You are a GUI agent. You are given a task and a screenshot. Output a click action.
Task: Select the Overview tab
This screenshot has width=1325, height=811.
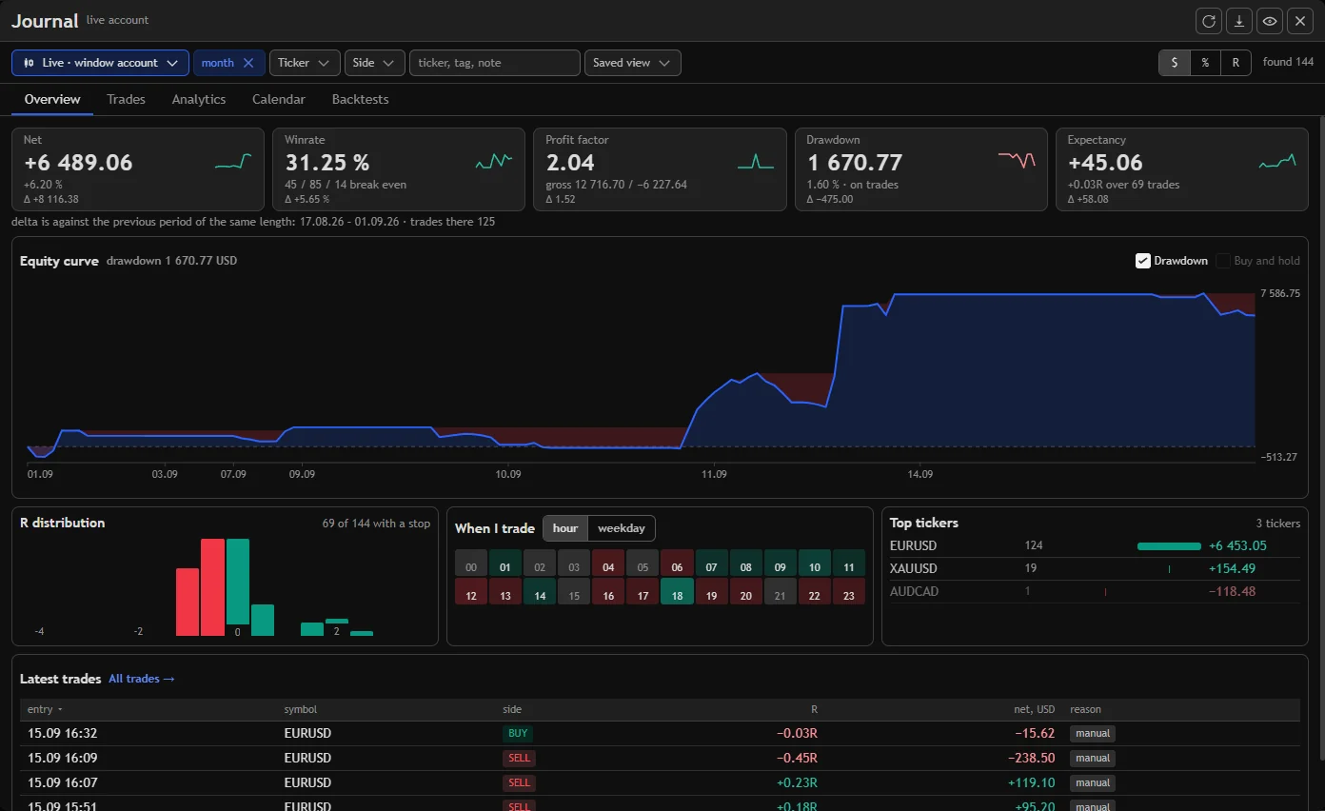[x=52, y=99]
